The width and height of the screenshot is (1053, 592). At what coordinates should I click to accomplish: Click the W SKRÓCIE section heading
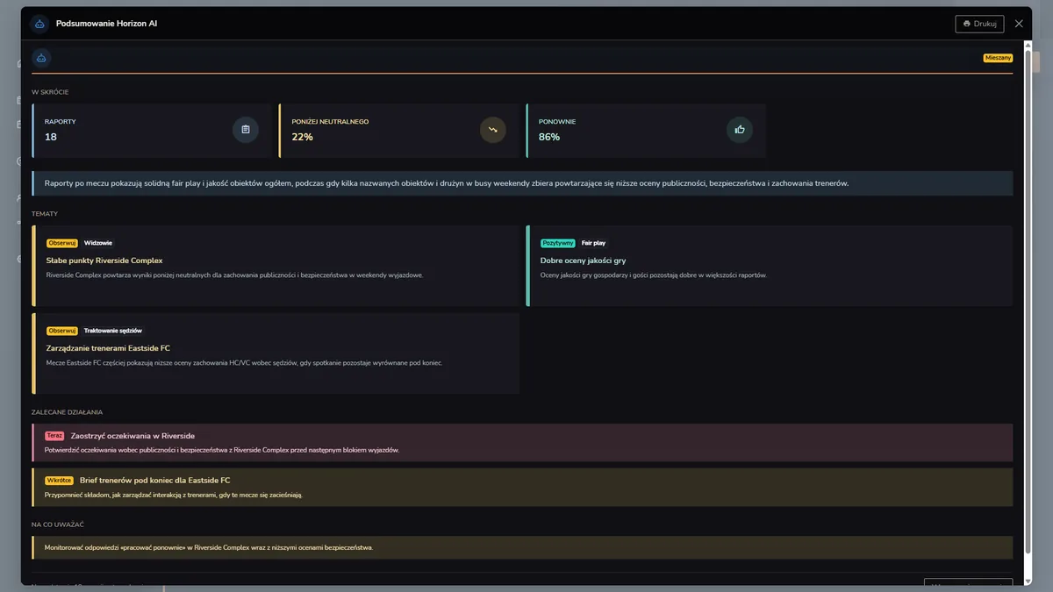[x=50, y=92]
